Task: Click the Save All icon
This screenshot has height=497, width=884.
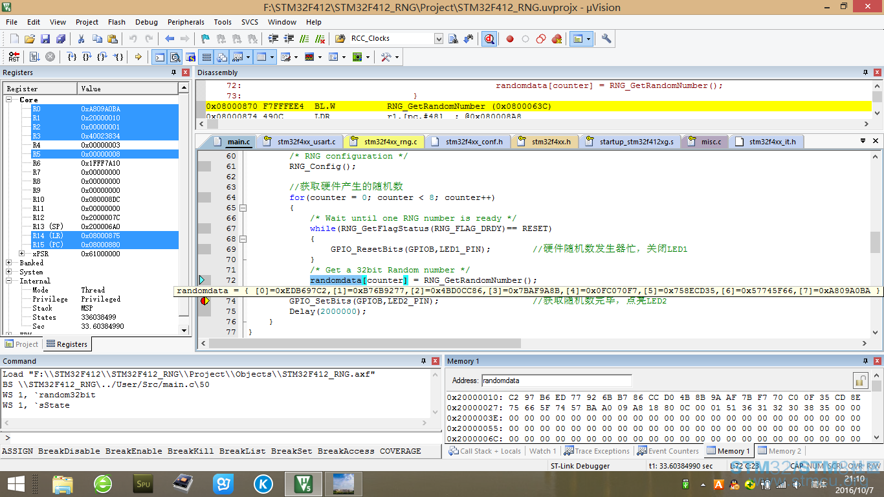Action: tap(61, 39)
